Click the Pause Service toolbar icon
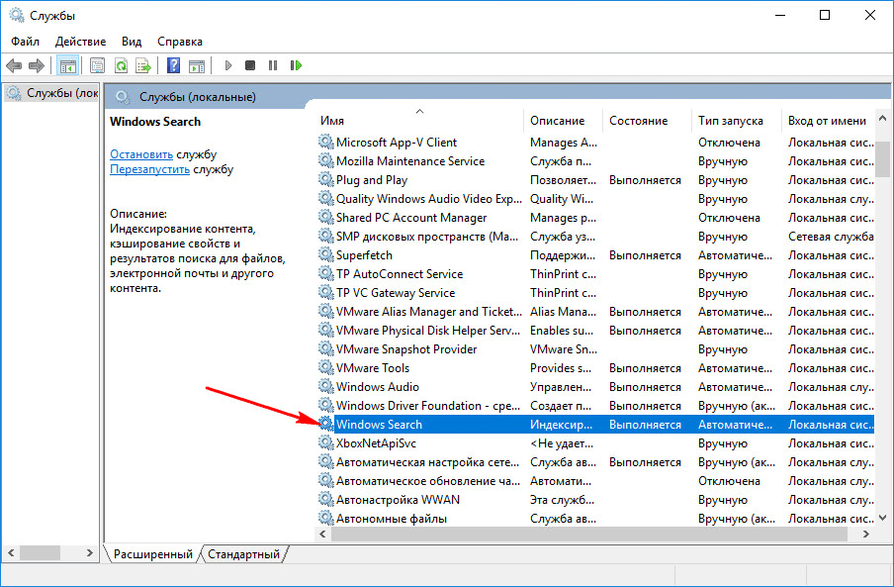 pyautogui.click(x=273, y=65)
